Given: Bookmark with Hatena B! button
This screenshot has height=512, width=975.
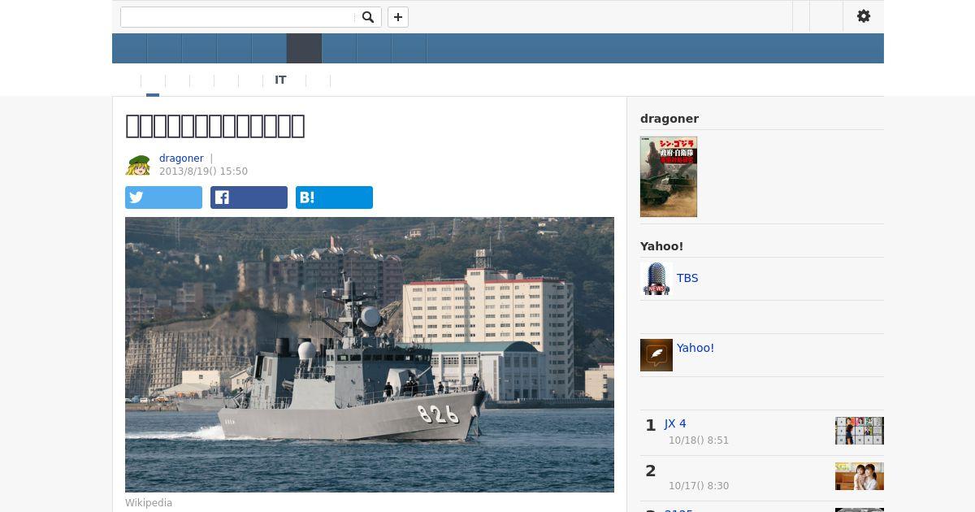Looking at the screenshot, I should click(334, 197).
